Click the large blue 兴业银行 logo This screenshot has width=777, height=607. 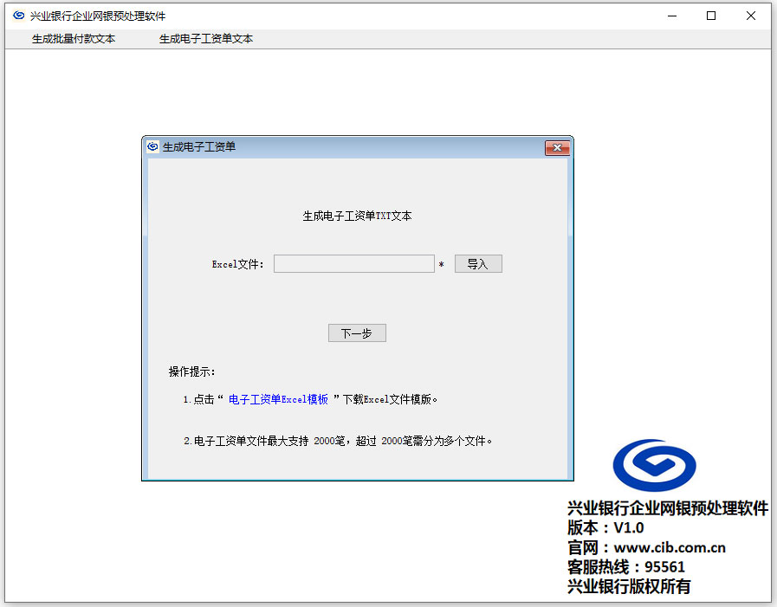[x=654, y=465]
